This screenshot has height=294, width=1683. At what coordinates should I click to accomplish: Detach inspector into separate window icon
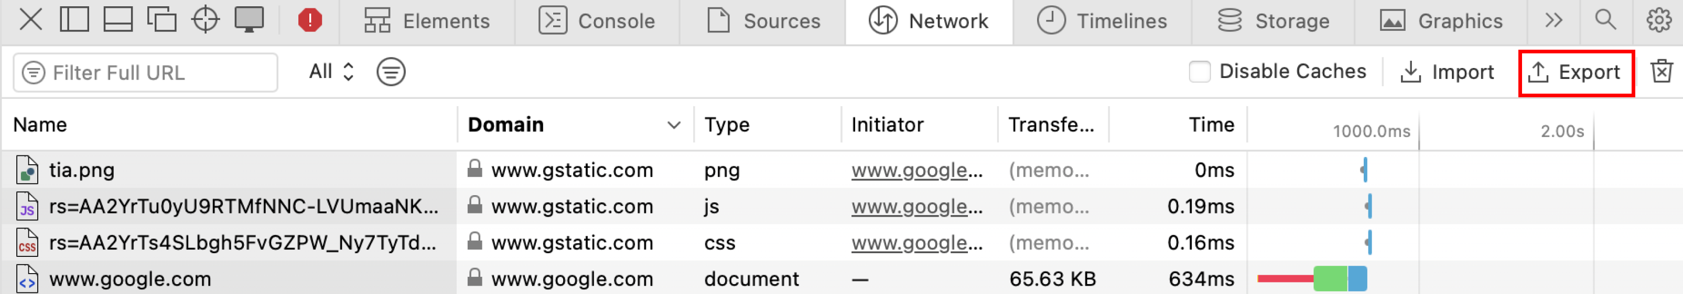point(161,19)
